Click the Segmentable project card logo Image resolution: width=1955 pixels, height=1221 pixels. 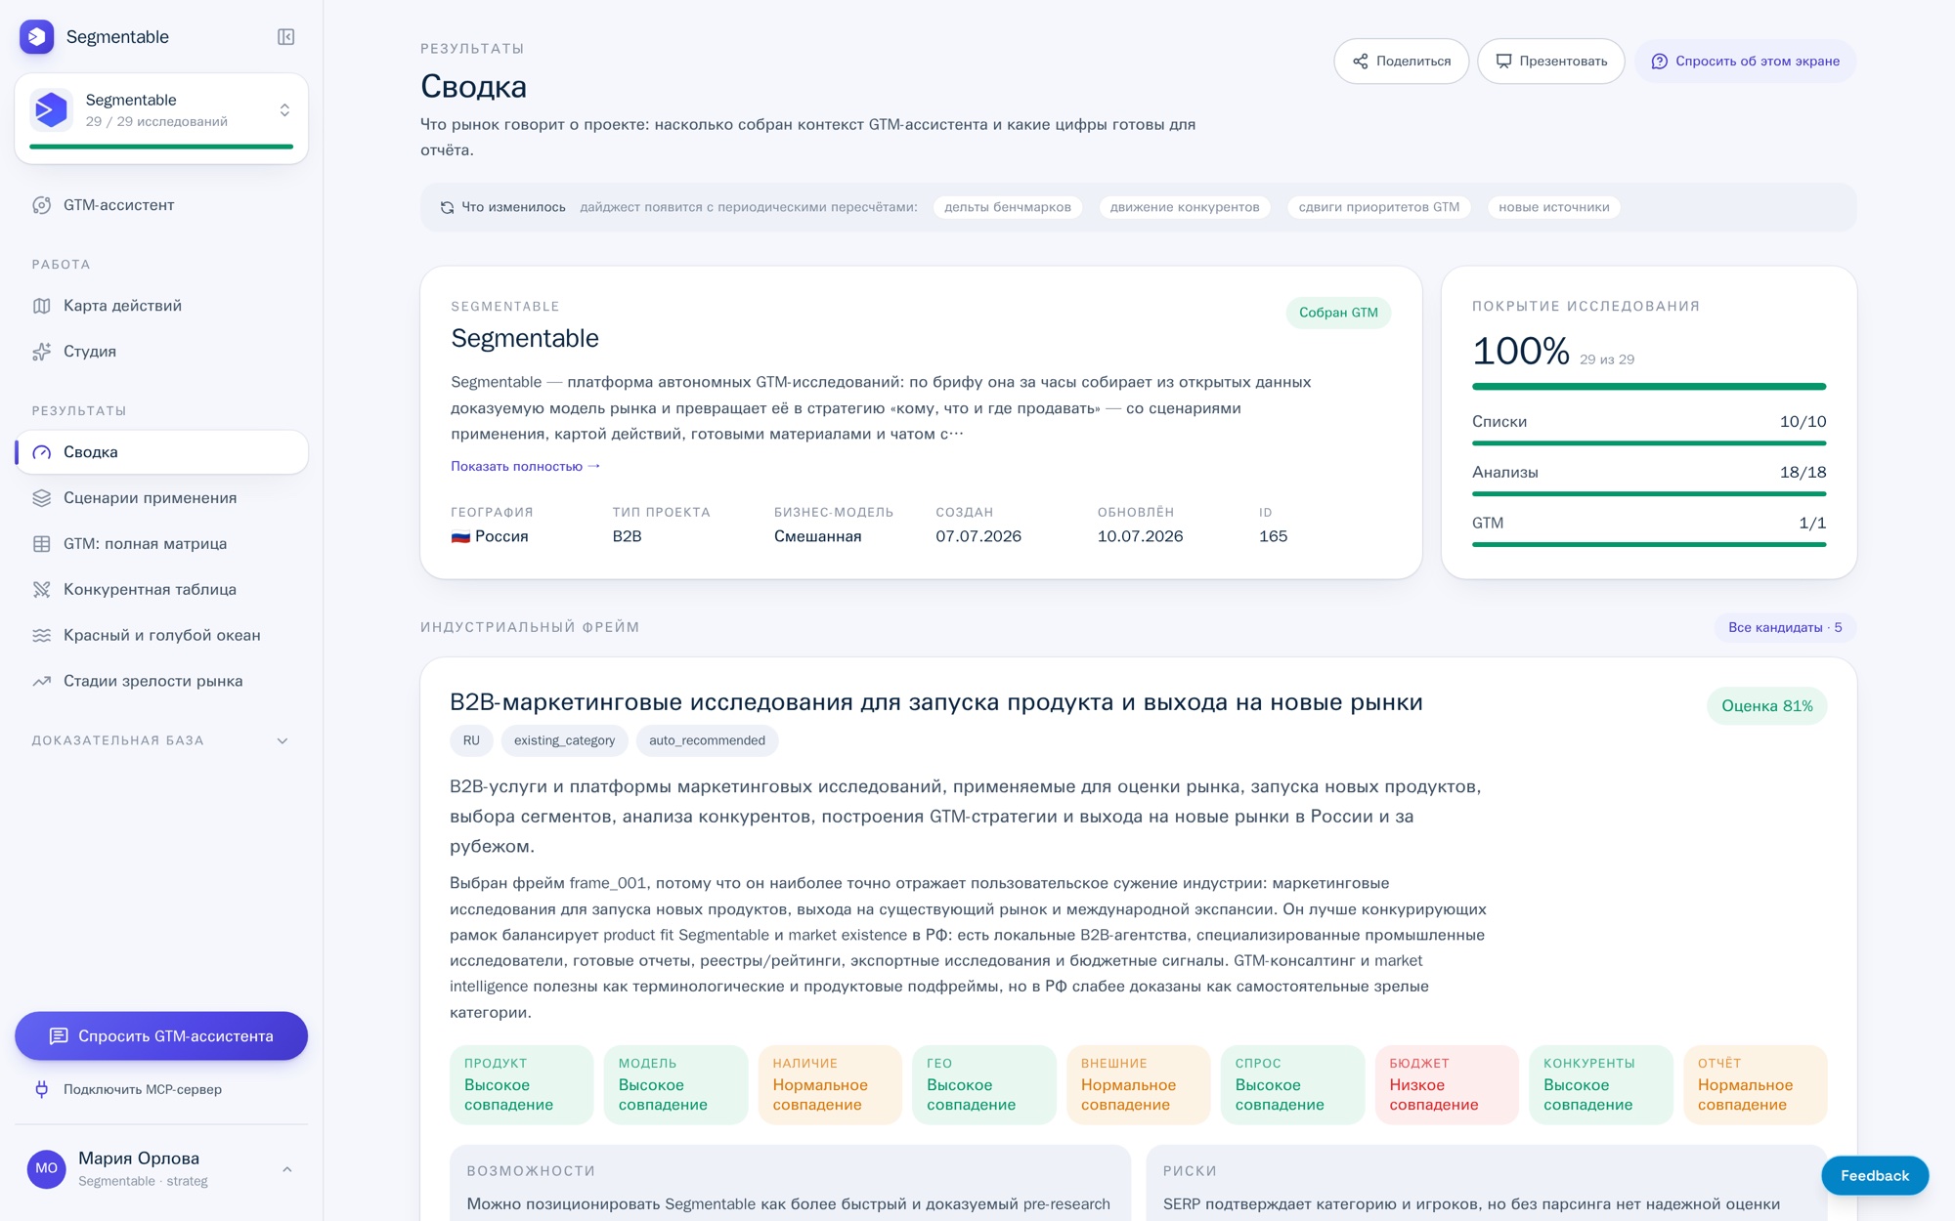[x=51, y=109]
